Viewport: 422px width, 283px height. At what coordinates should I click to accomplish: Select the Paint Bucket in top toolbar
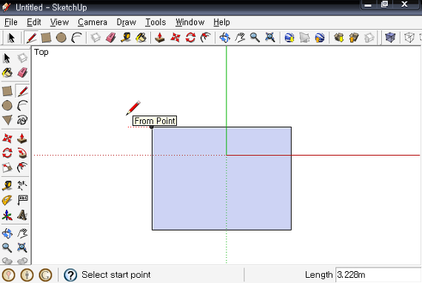click(141, 38)
